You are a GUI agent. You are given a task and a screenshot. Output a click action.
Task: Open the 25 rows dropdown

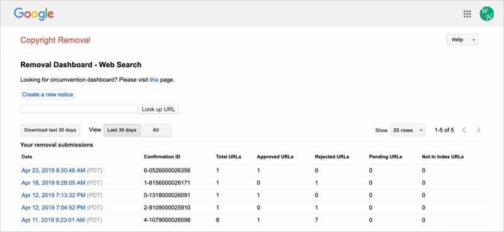coord(408,130)
